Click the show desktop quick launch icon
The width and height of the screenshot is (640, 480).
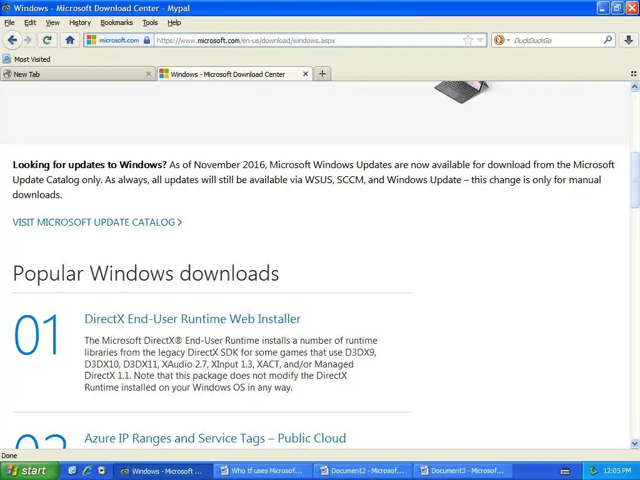click(72, 471)
